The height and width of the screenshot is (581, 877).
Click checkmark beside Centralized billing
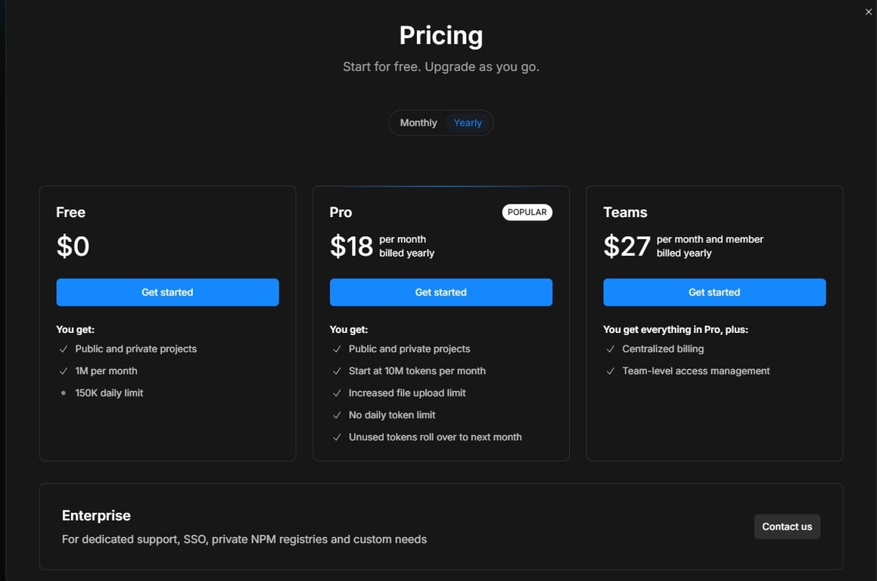tap(610, 350)
